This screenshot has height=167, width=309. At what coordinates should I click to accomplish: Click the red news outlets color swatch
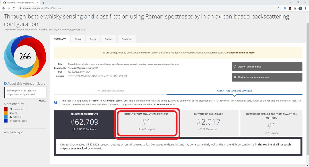tap(6, 109)
